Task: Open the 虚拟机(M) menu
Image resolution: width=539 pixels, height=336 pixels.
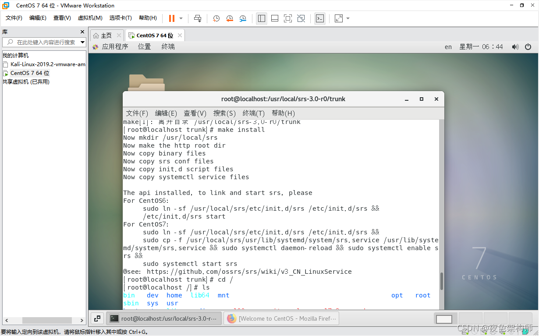Action: pos(90,18)
